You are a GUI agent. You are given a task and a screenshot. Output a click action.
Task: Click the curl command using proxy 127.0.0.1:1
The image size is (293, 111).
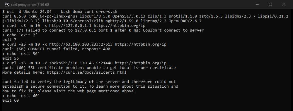(74, 25)
